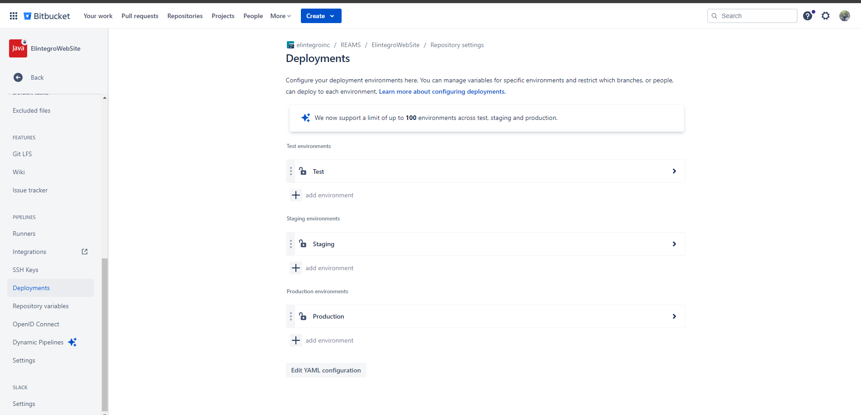Viewport: 861px width, 415px height.
Task: Click the lock icon on Production environment
Action: 303,316
